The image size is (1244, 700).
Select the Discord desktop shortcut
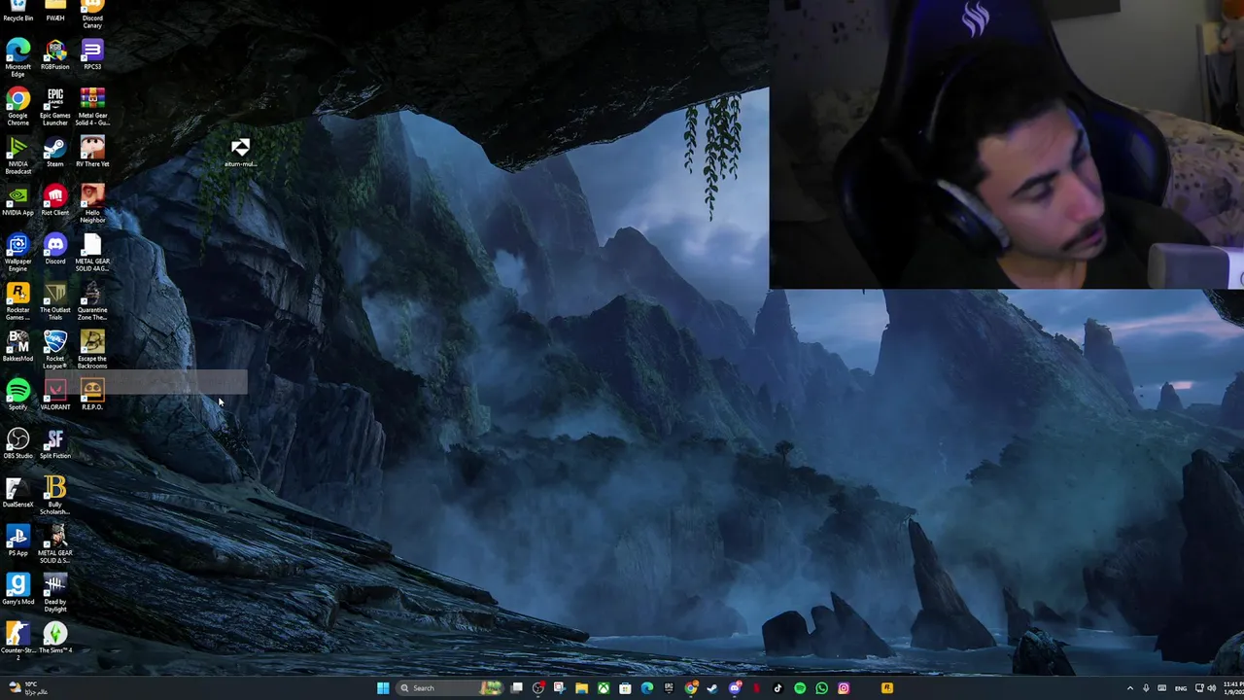click(55, 249)
